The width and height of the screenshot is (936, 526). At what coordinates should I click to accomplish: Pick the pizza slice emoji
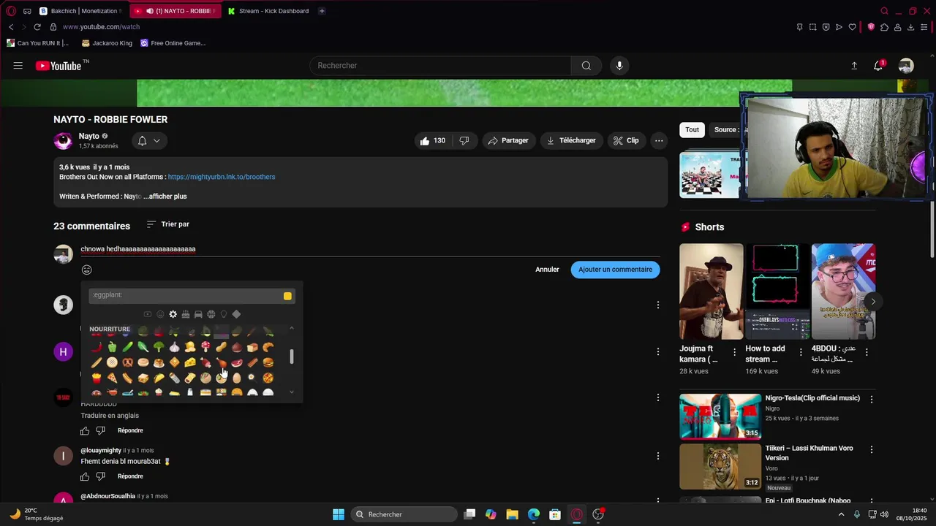click(x=112, y=378)
